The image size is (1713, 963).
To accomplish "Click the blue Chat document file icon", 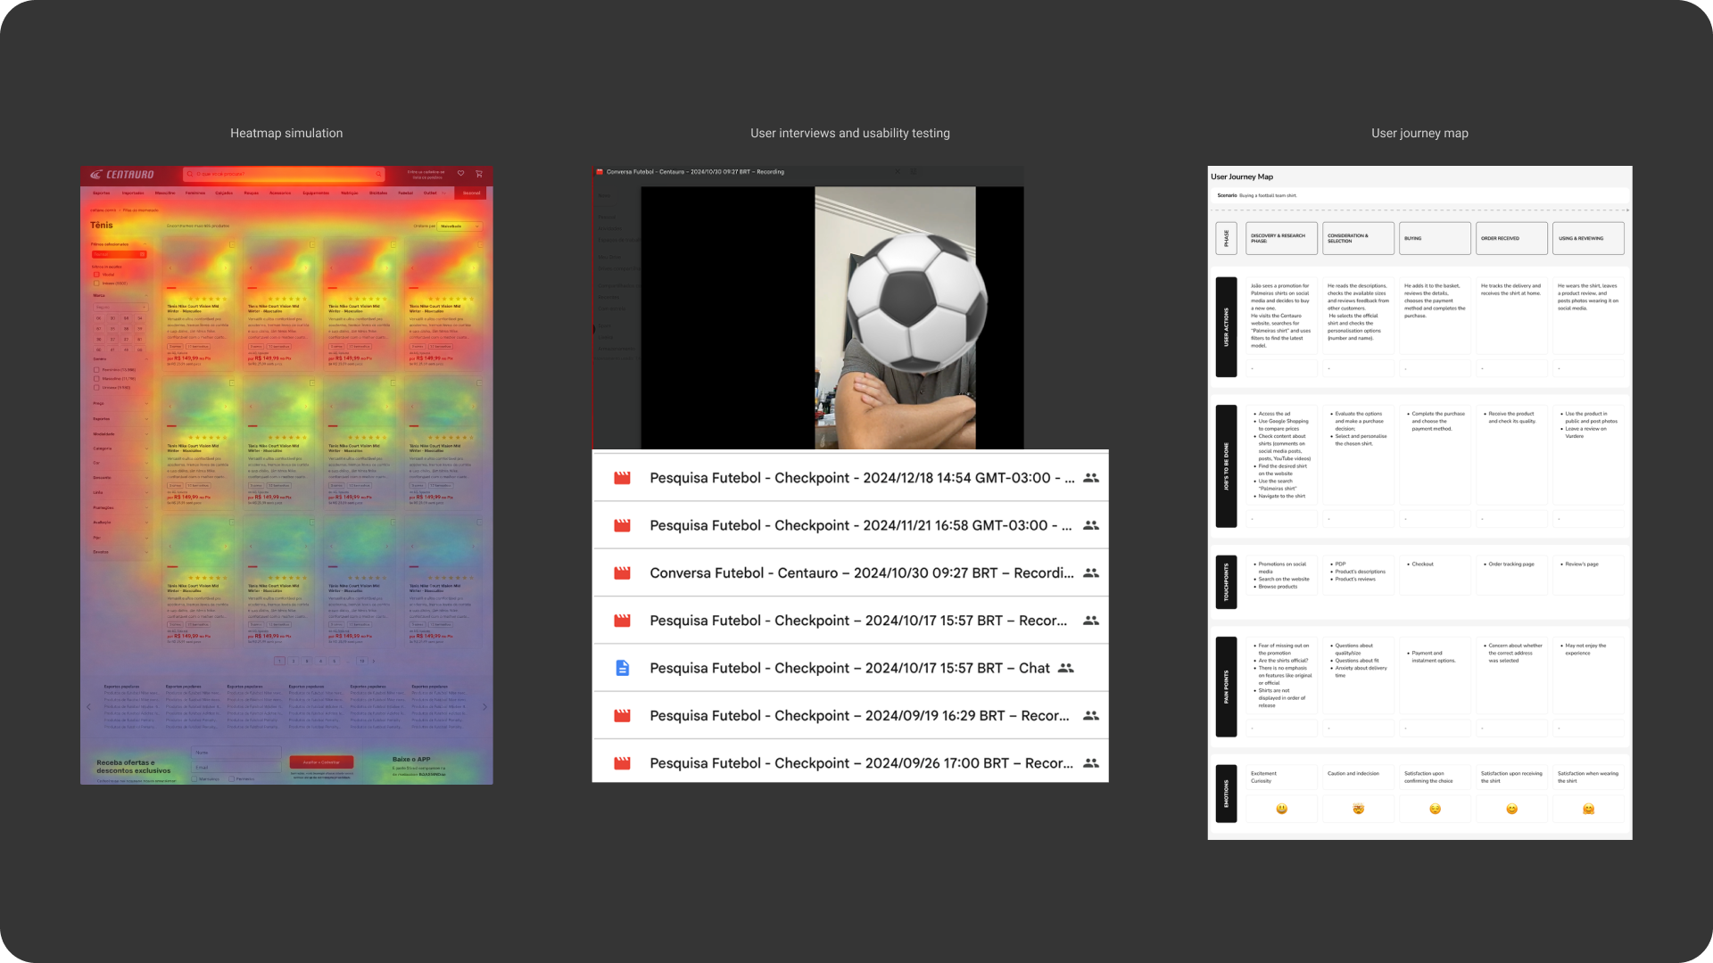I will (623, 668).
